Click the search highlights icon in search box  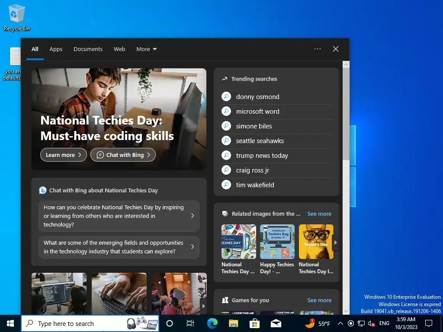(x=142, y=323)
